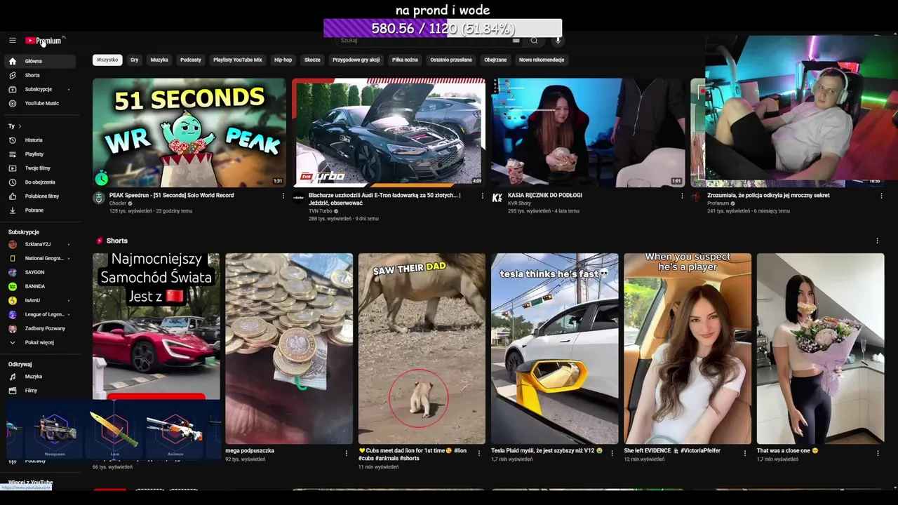This screenshot has height=505, width=898.
Task: Select the Muzyka filter chip
Action: (x=159, y=60)
